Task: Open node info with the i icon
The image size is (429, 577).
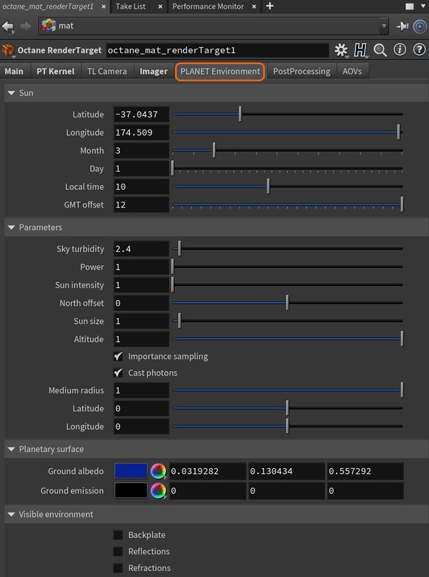Action: (x=400, y=50)
